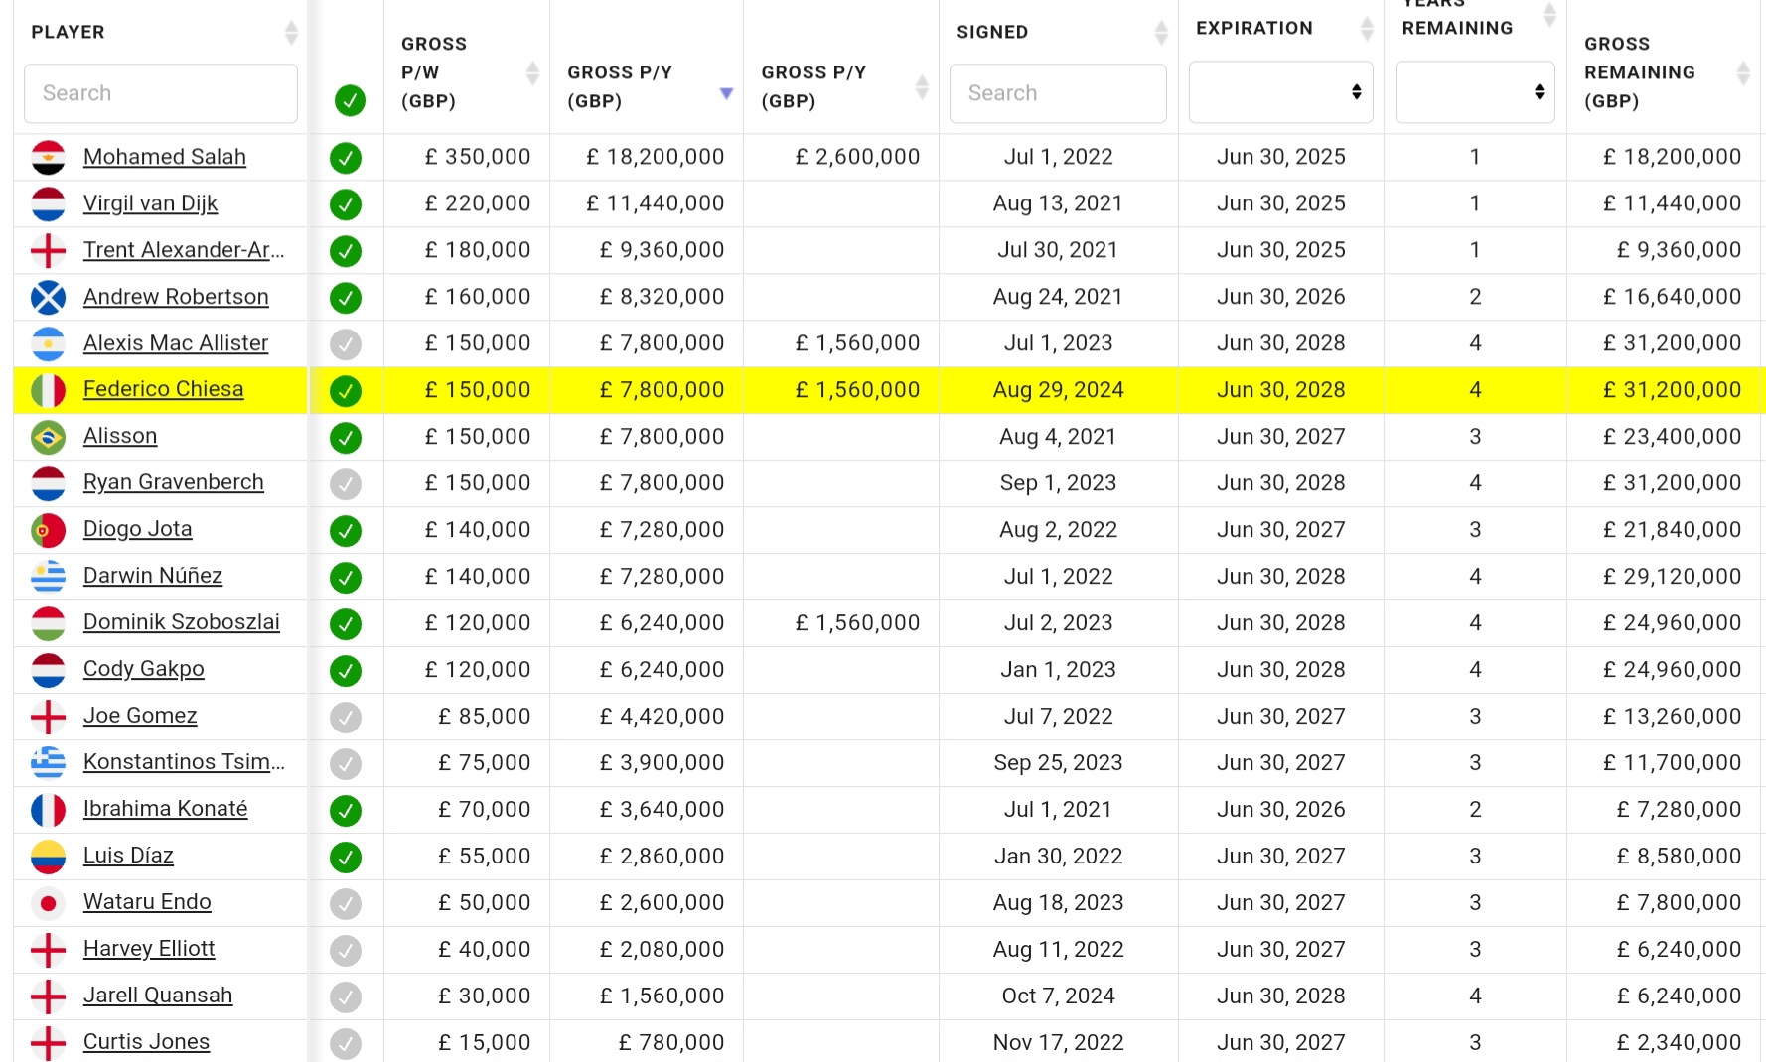Viewport: 1766px width, 1062px height.
Task: Sort by Expiration column arrows
Action: coord(1367,29)
